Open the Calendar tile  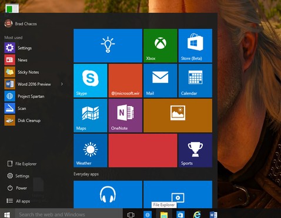click(x=195, y=81)
